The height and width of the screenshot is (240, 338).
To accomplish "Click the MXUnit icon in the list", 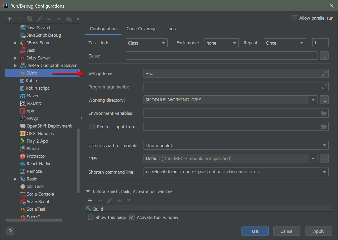I will 23,103.
